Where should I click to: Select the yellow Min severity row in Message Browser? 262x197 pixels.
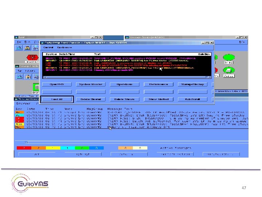[132, 124]
